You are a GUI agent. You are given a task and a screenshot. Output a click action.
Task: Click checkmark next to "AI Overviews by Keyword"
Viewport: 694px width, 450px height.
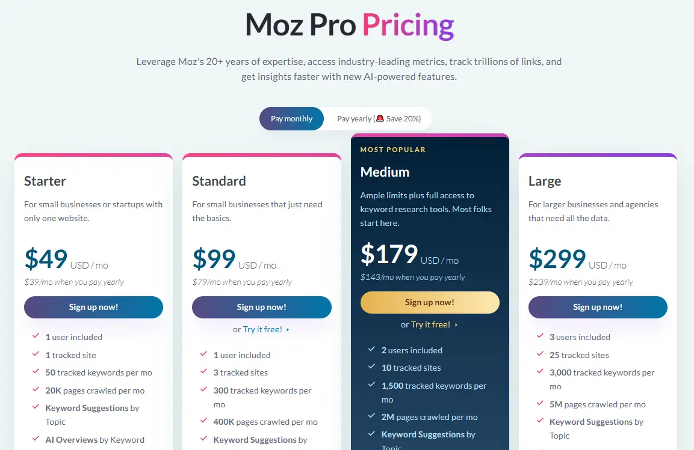(x=36, y=440)
